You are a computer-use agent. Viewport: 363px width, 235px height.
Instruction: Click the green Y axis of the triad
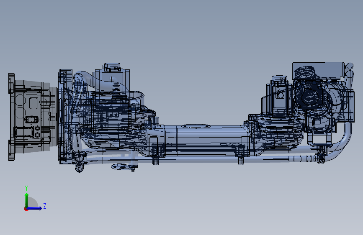(x=27, y=200)
